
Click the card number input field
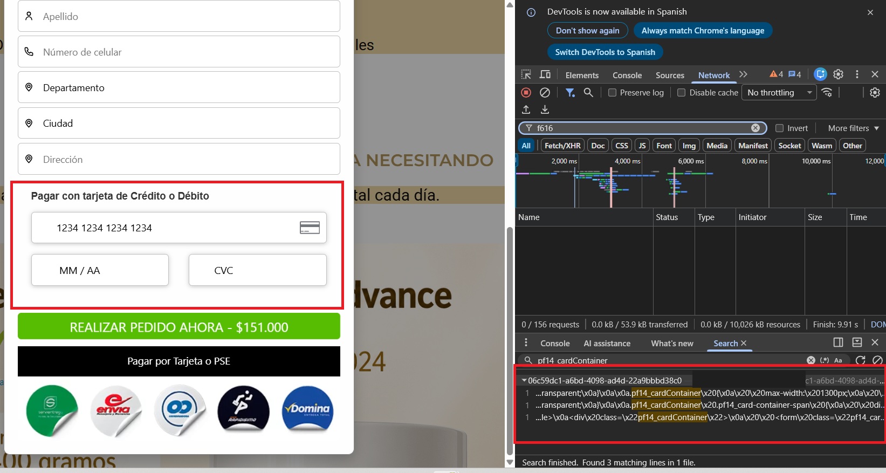(179, 228)
